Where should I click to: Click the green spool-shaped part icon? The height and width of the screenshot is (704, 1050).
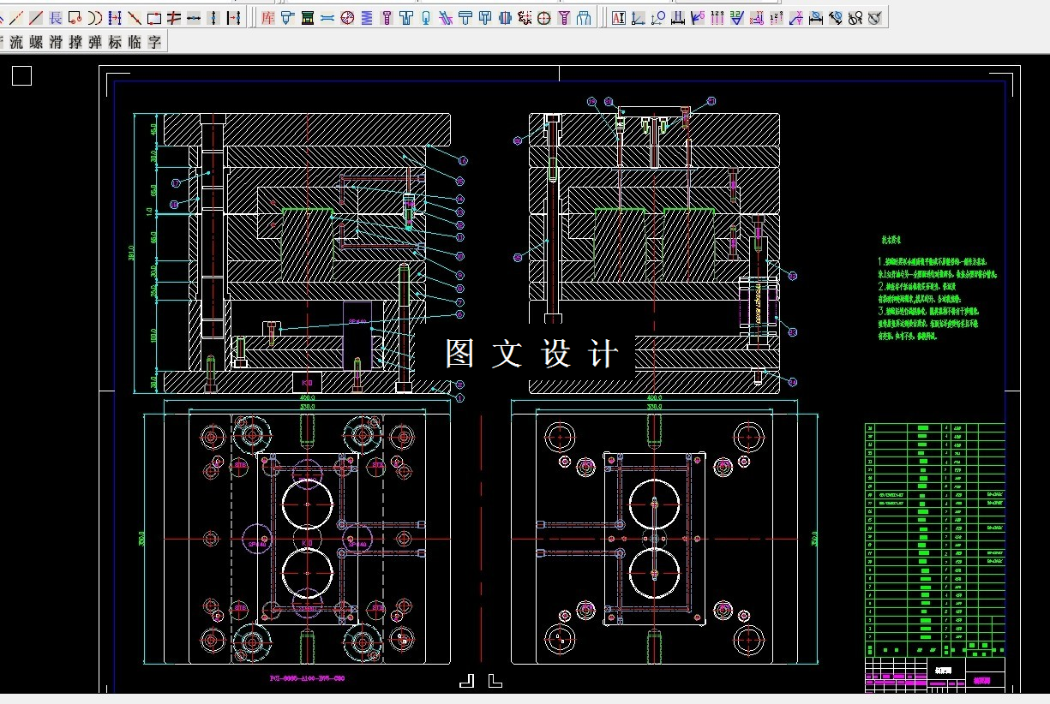pos(308,17)
